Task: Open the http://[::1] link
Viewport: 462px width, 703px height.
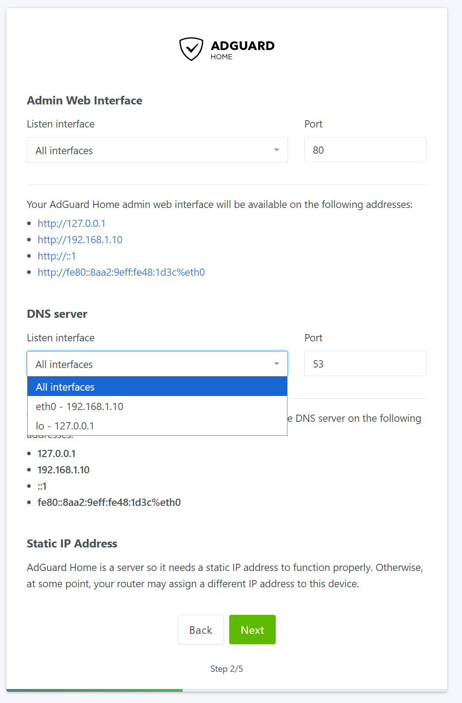Action: point(57,256)
